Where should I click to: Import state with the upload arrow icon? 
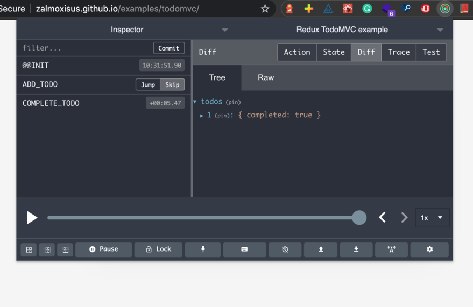click(321, 249)
